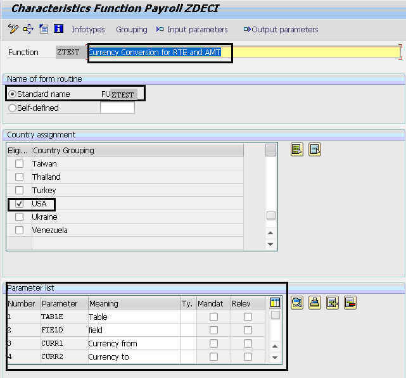This screenshot has height=378, width=406.
Task: Open Input parameters
Action: [x=192, y=30]
